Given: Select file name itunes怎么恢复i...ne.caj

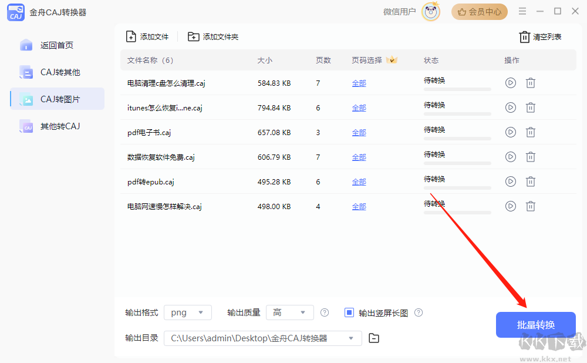Looking at the screenshot, I should tap(165, 108).
